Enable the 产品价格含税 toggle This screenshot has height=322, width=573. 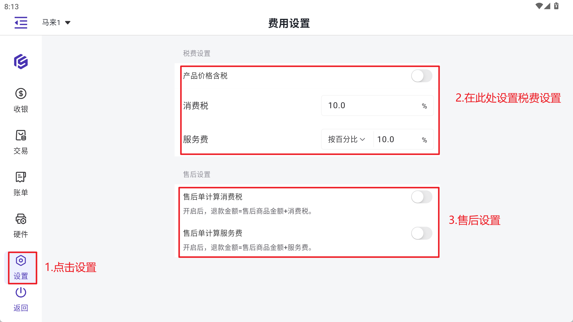point(421,76)
